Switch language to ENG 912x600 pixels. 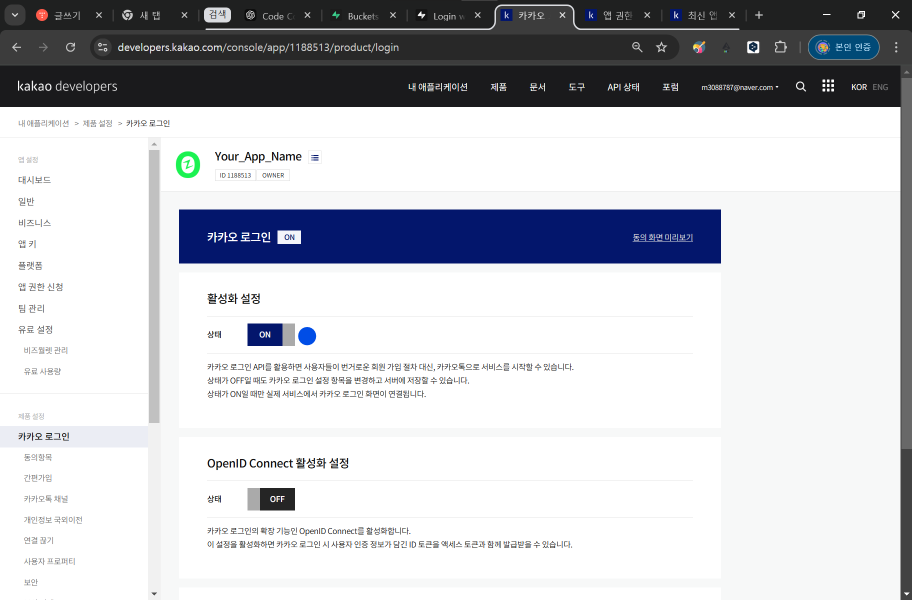880,87
